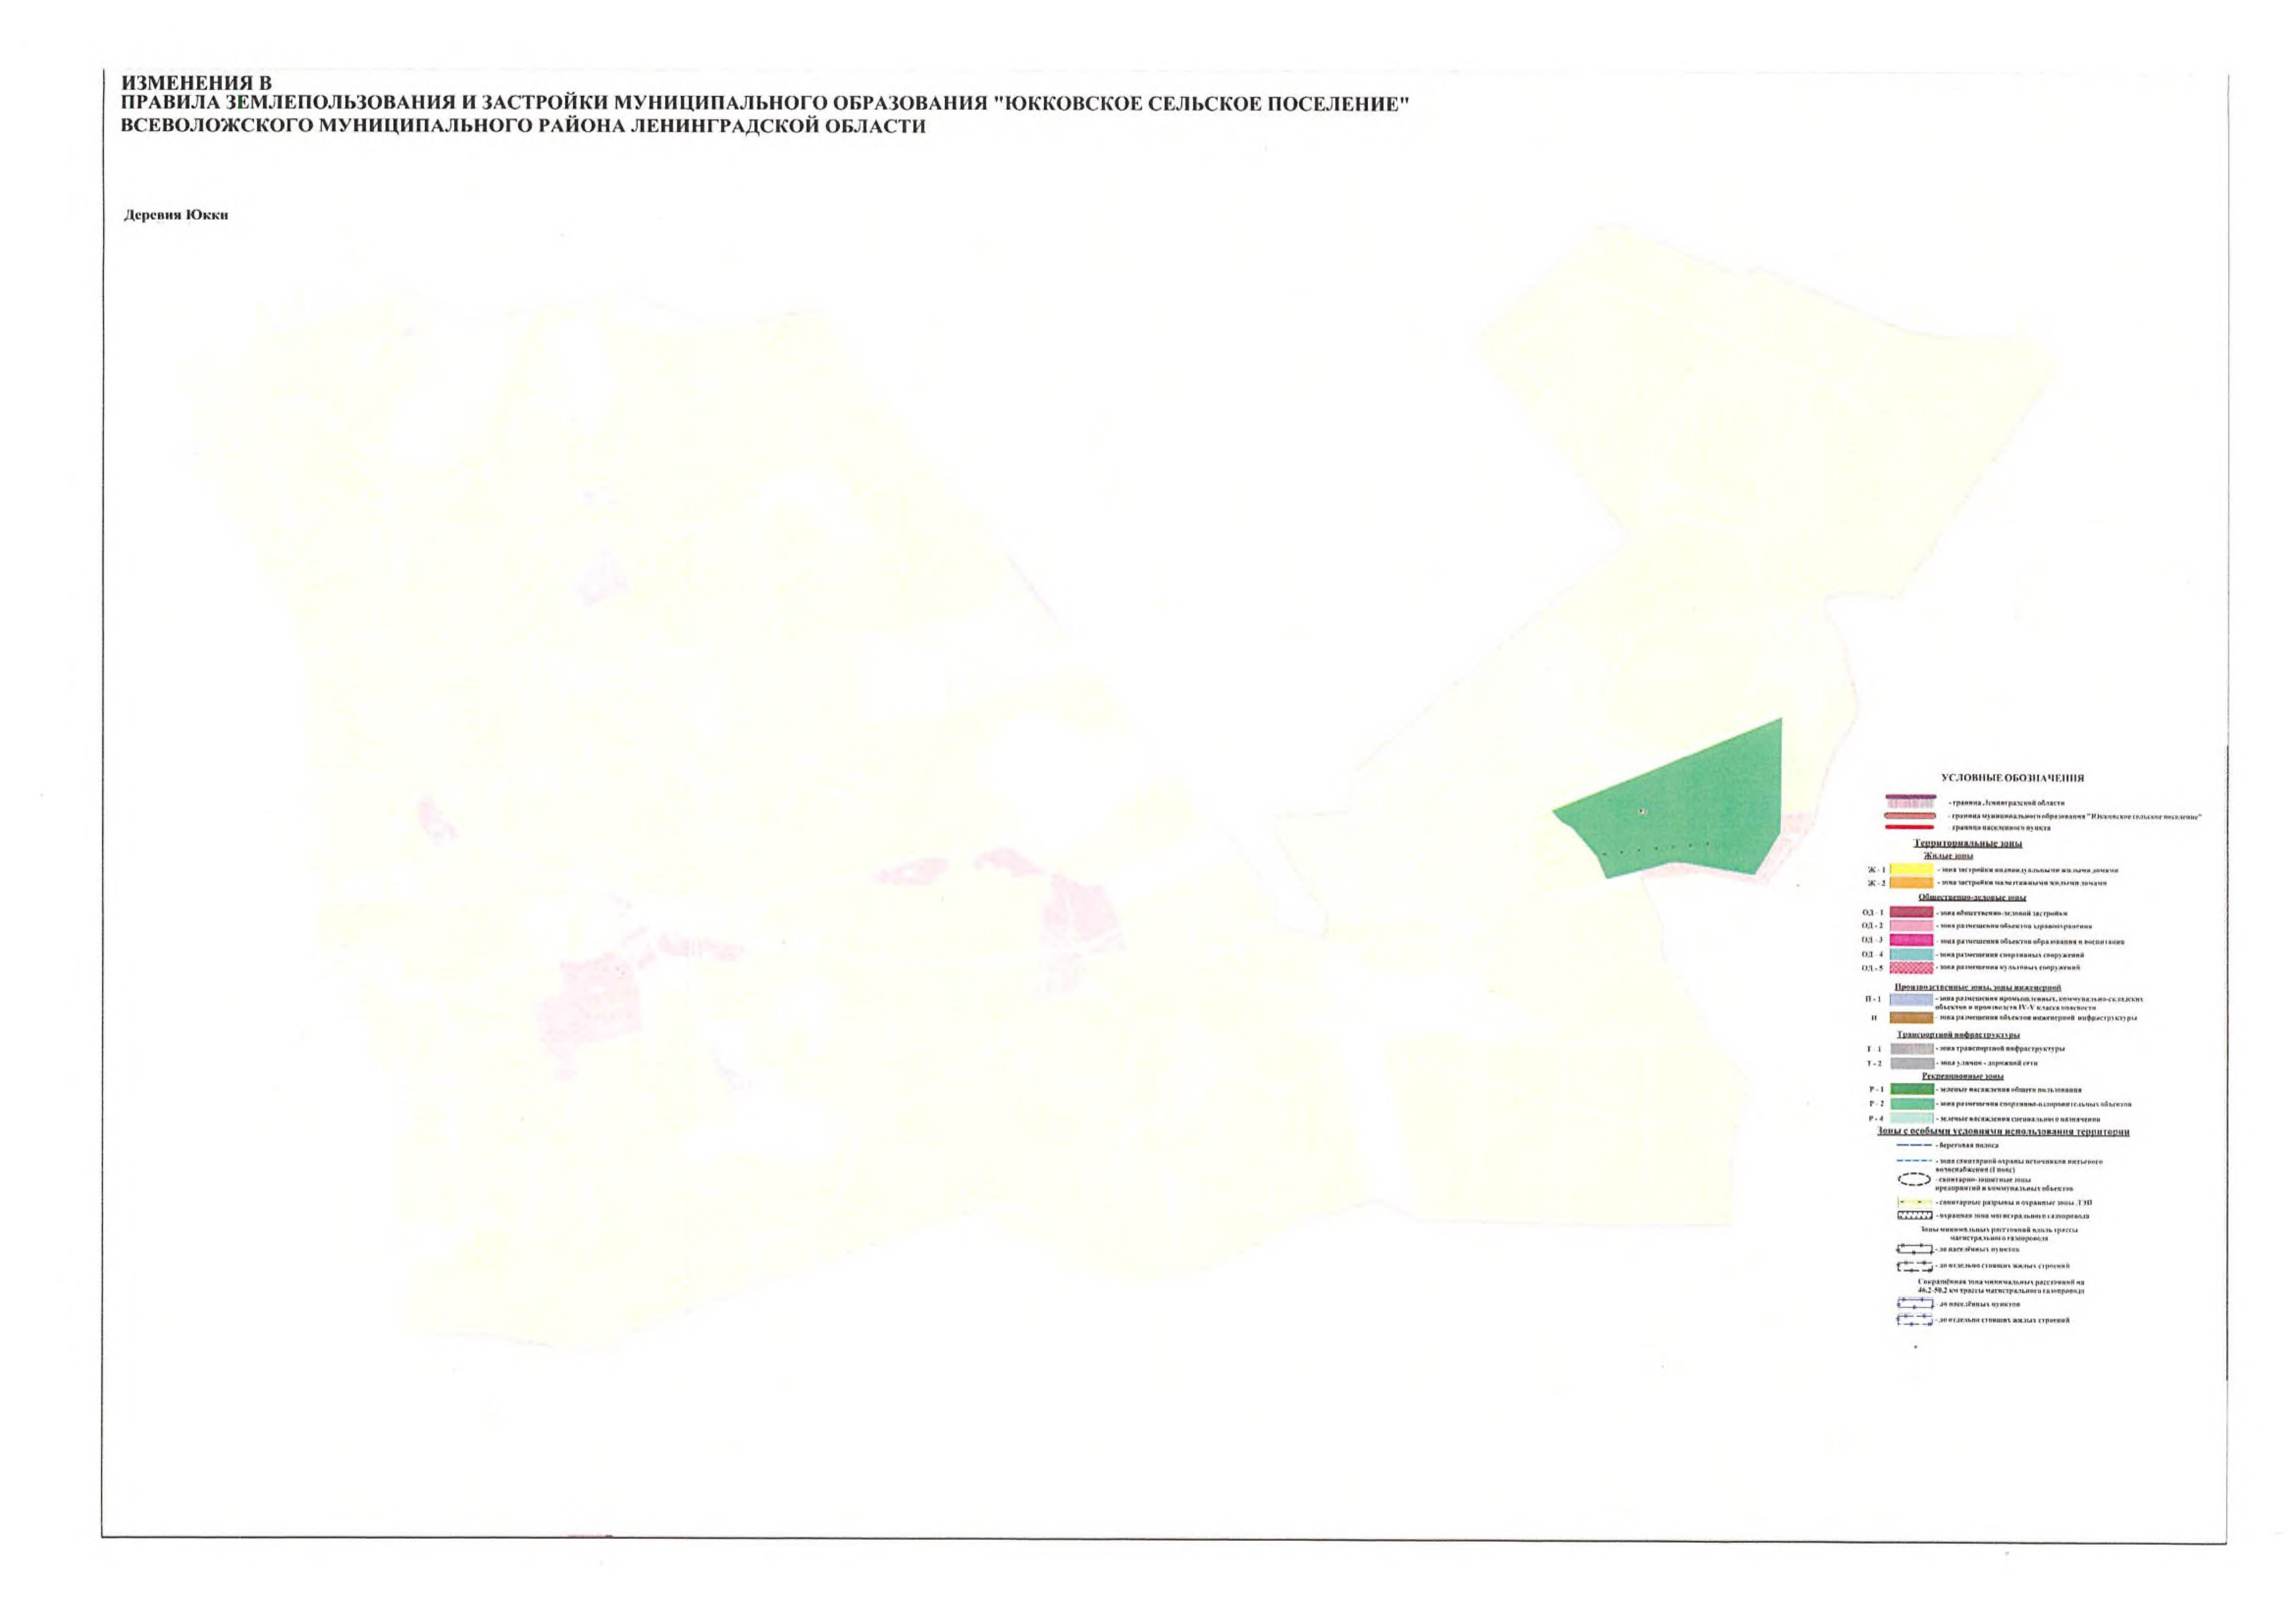Select the ОД-1 dark red swatch
Viewport: 2296px width, 1623px height.
pyautogui.click(x=1911, y=912)
